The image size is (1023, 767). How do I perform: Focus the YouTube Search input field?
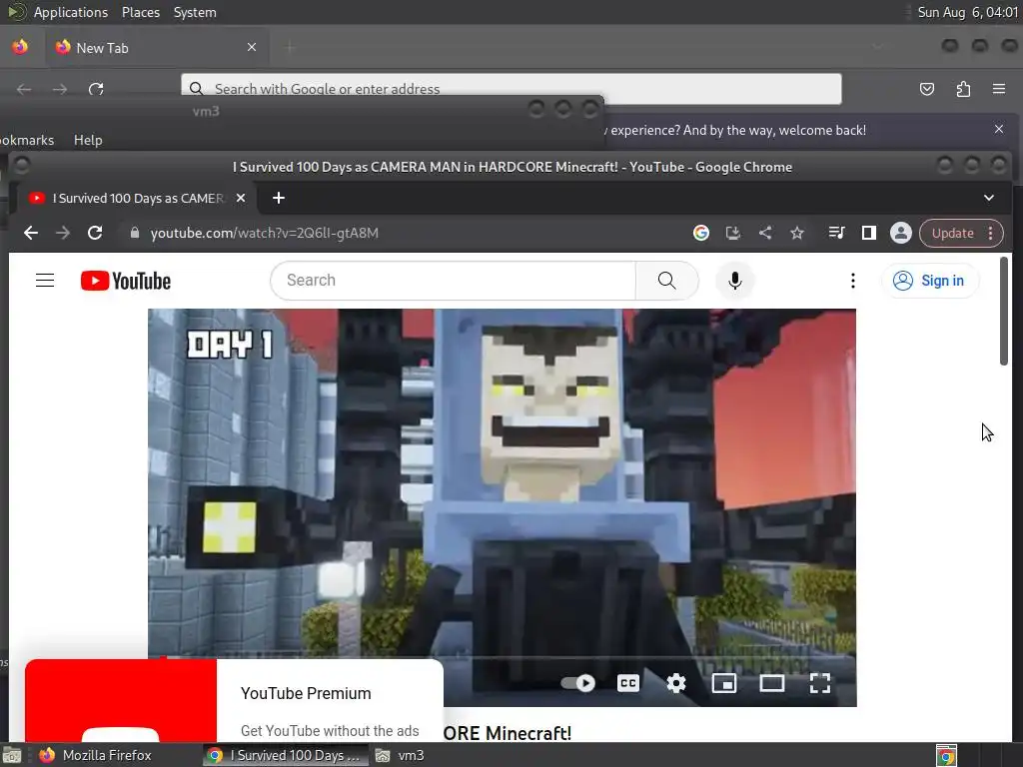[x=454, y=281]
